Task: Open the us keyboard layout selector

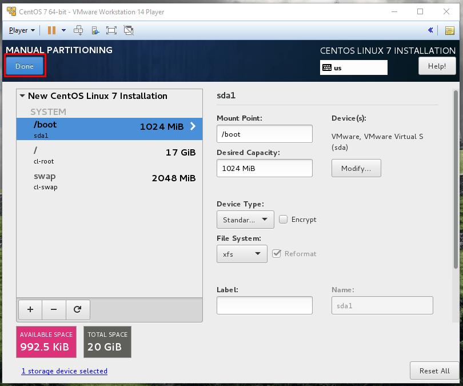Action: (353, 67)
